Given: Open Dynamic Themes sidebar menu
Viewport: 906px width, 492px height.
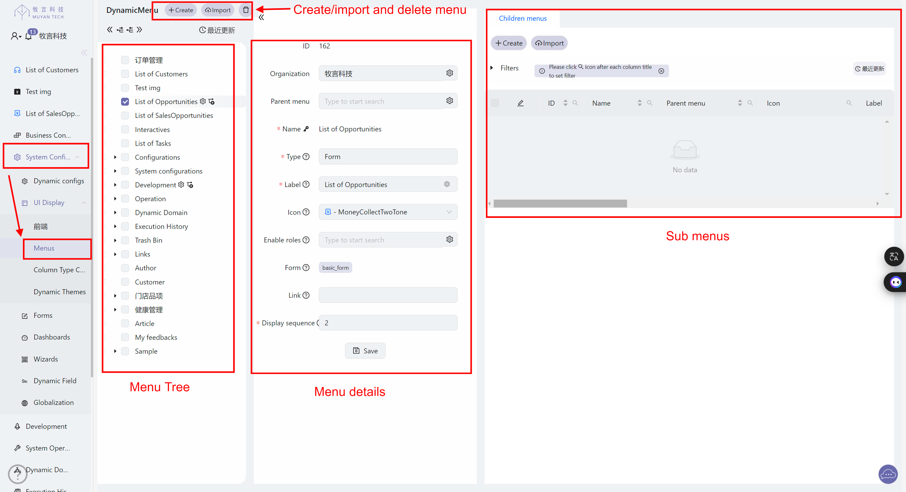Looking at the screenshot, I should [x=59, y=291].
